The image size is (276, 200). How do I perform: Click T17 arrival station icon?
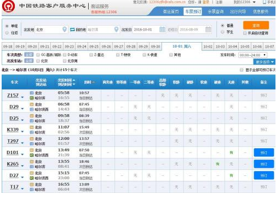click(32, 190)
